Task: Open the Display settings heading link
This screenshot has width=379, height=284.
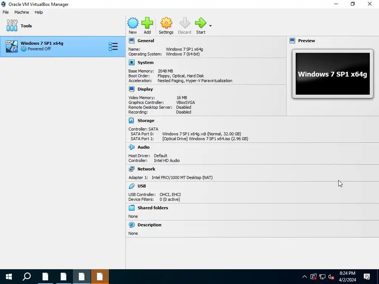Action: tap(145, 89)
